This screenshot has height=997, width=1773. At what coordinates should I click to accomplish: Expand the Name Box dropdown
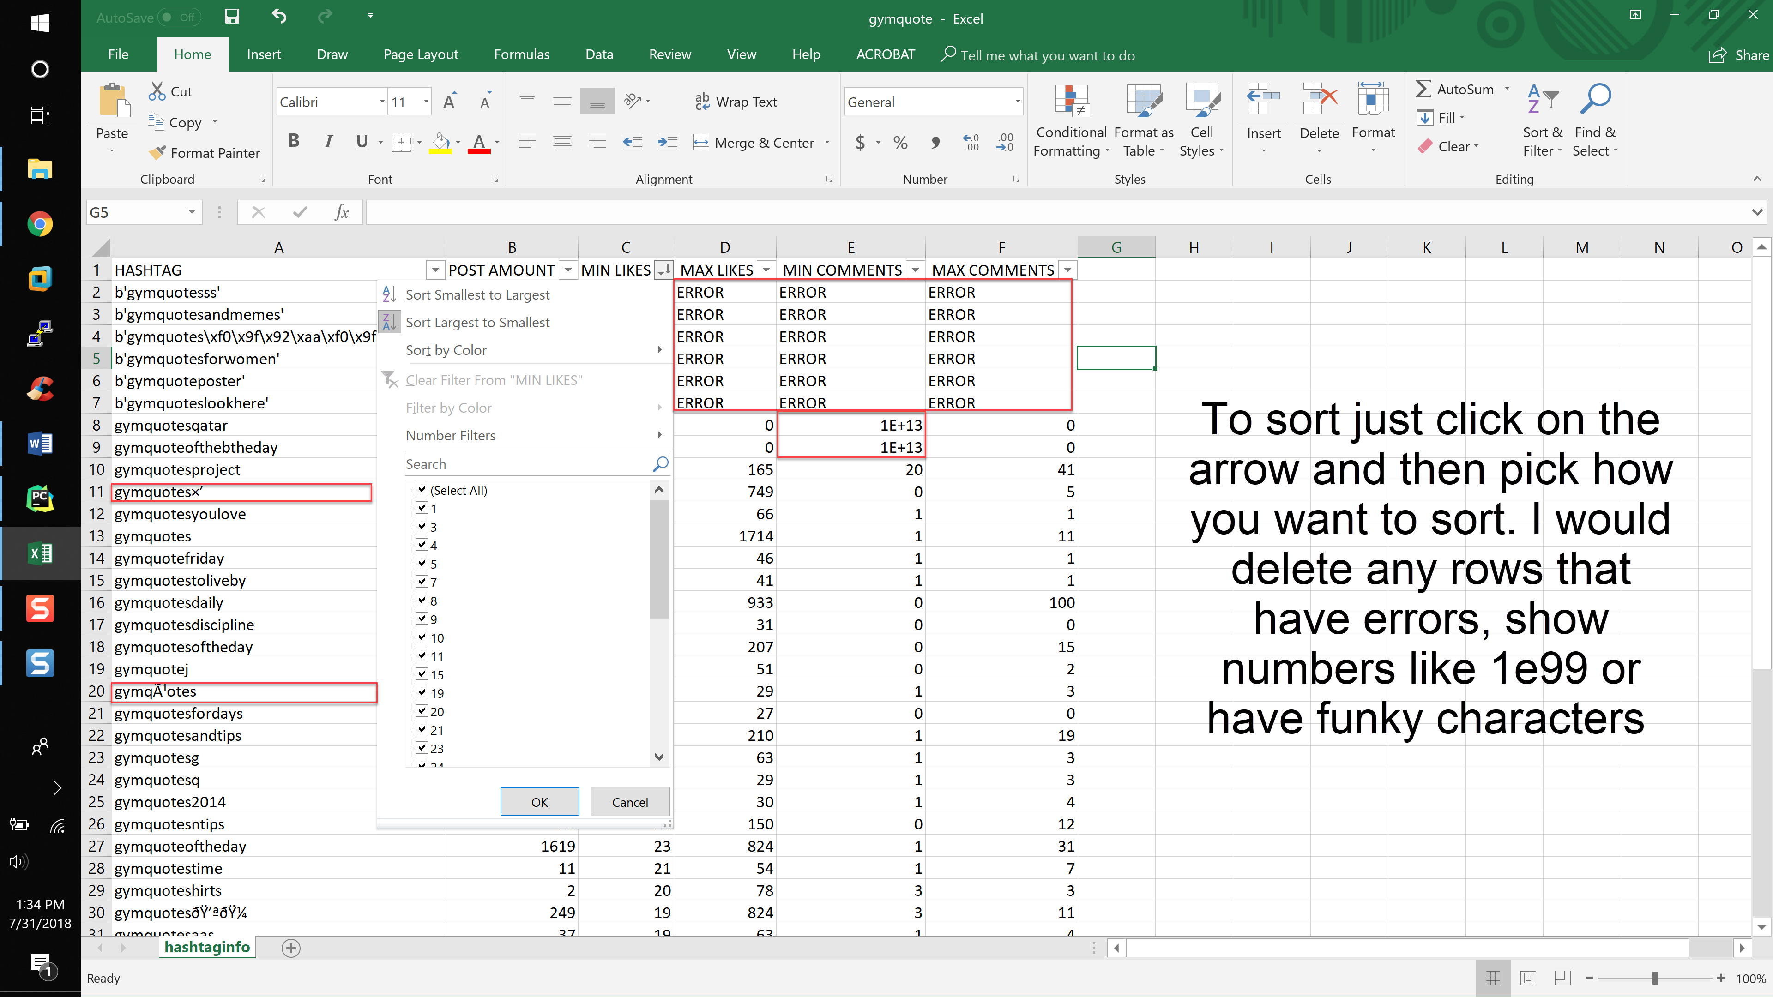(191, 213)
